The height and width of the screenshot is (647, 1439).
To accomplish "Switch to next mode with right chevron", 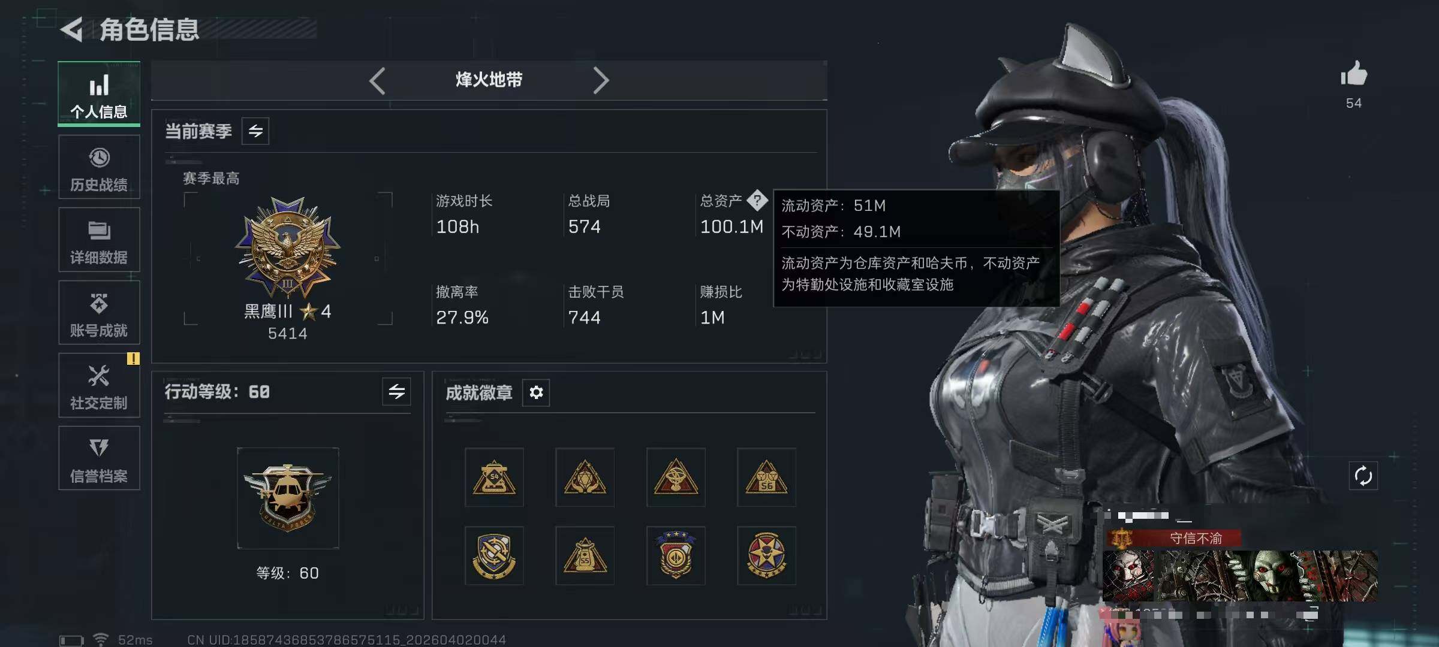I will pyautogui.click(x=601, y=80).
